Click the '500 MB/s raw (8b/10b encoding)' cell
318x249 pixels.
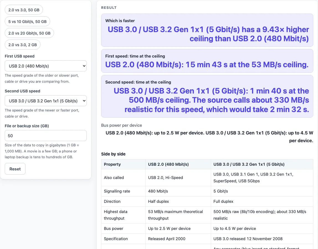pyautogui.click(x=262, y=215)
